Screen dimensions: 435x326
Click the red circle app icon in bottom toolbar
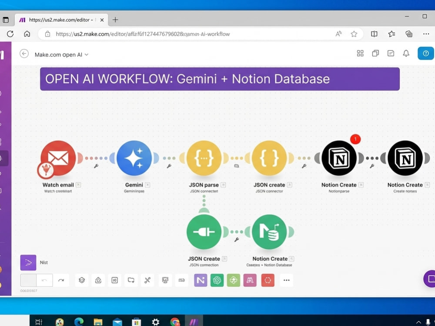click(268, 280)
